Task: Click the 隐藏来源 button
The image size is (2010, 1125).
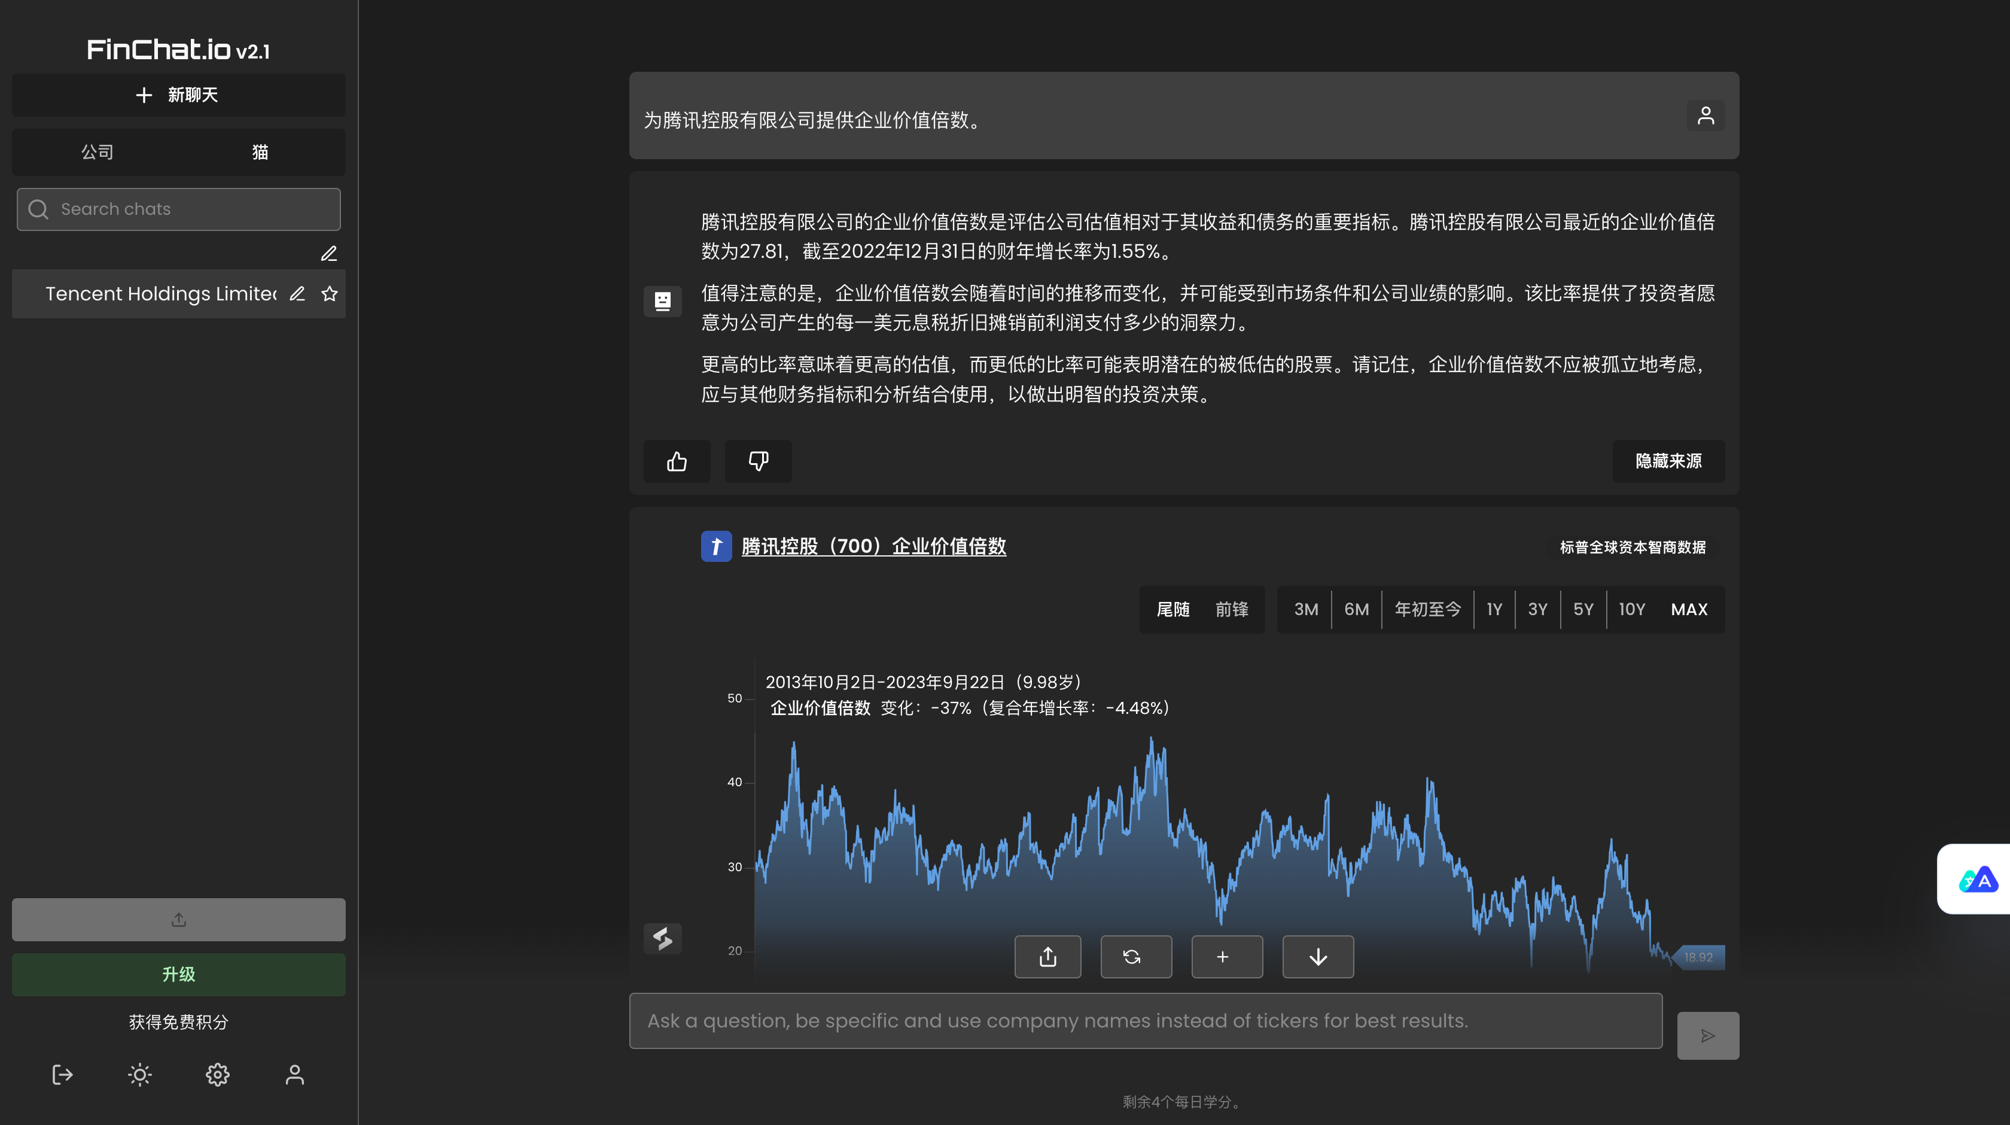Action: (x=1668, y=461)
